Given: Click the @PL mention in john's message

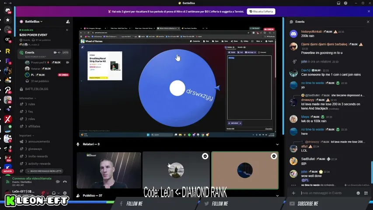Looking at the screenshot, I should tap(305, 180).
